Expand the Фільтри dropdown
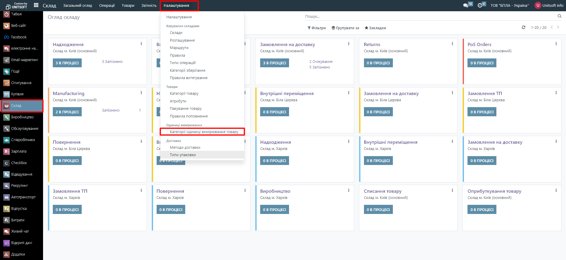The image size is (566, 260). [x=317, y=28]
